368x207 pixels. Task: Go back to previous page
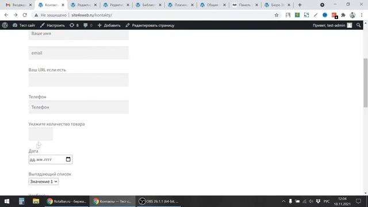pyautogui.click(x=6, y=15)
